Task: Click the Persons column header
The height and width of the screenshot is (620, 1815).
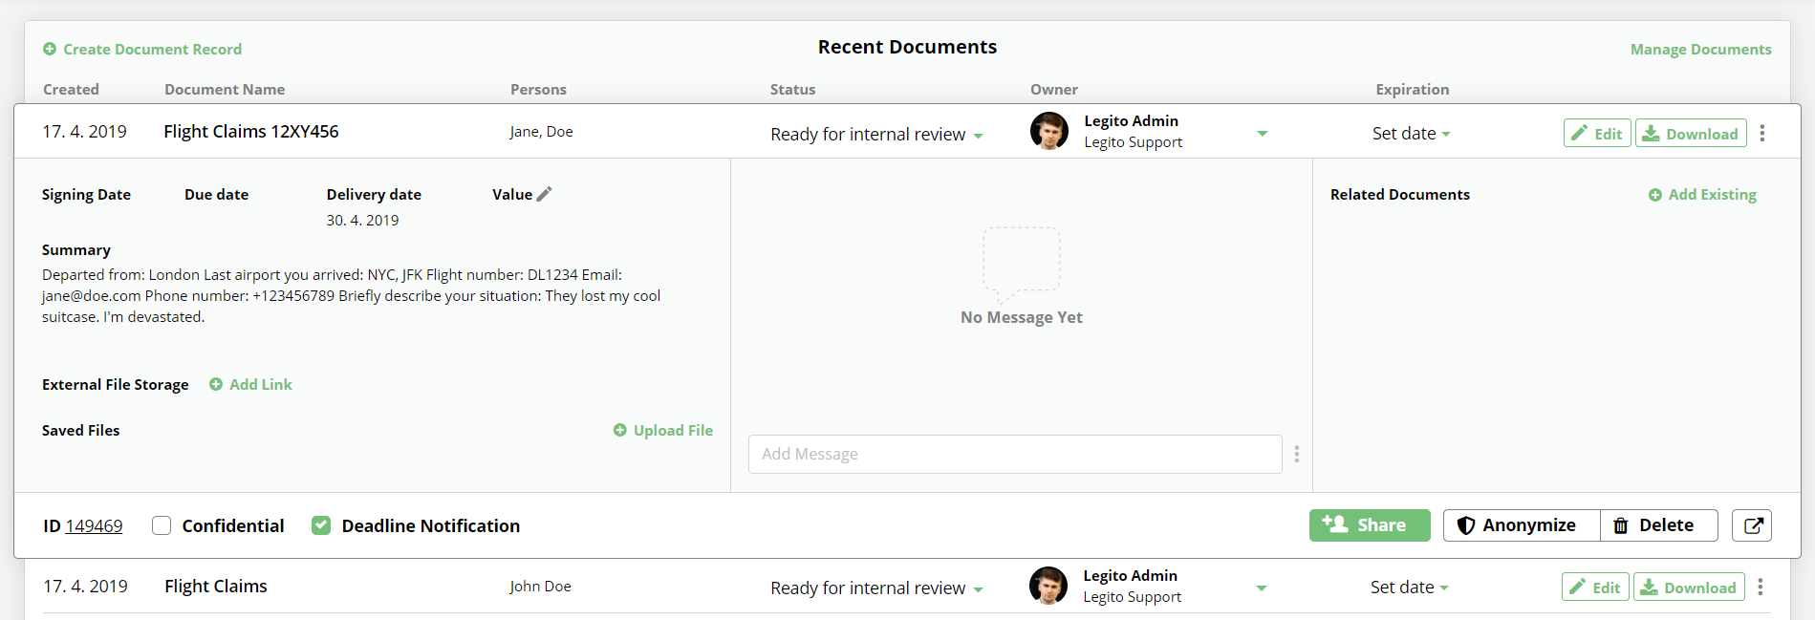Action: 538,89
